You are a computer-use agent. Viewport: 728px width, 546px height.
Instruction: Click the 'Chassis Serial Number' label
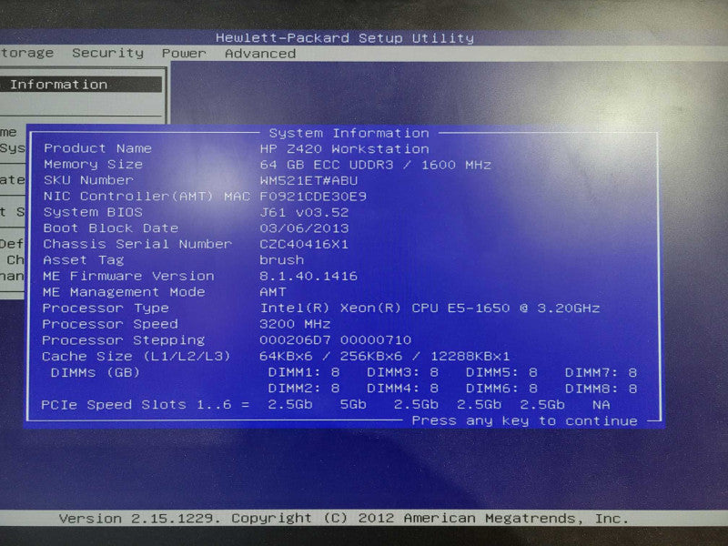pyautogui.click(x=137, y=244)
